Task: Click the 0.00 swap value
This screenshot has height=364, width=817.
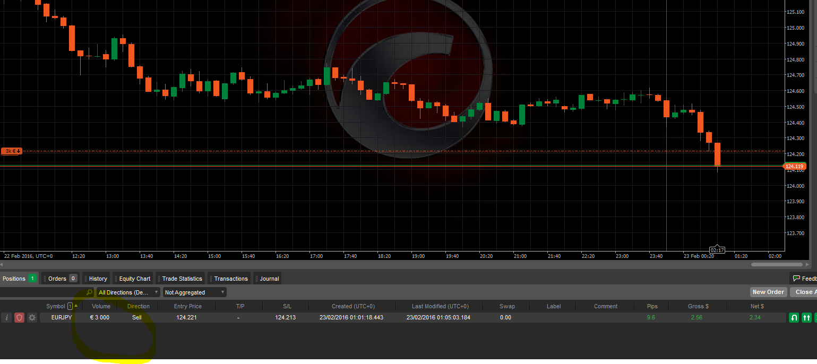Action: tap(505, 317)
